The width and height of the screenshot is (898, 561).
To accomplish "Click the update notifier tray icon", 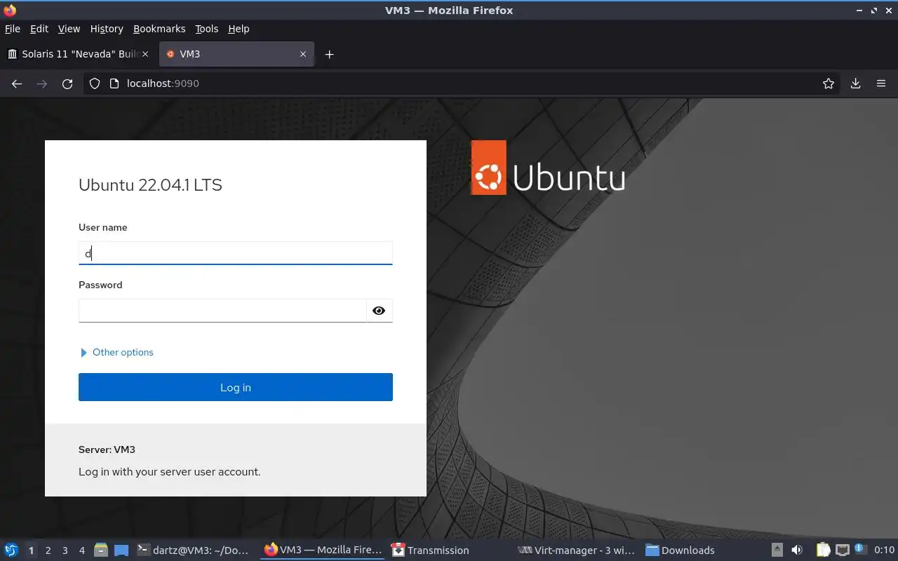I will pyautogui.click(x=859, y=549).
